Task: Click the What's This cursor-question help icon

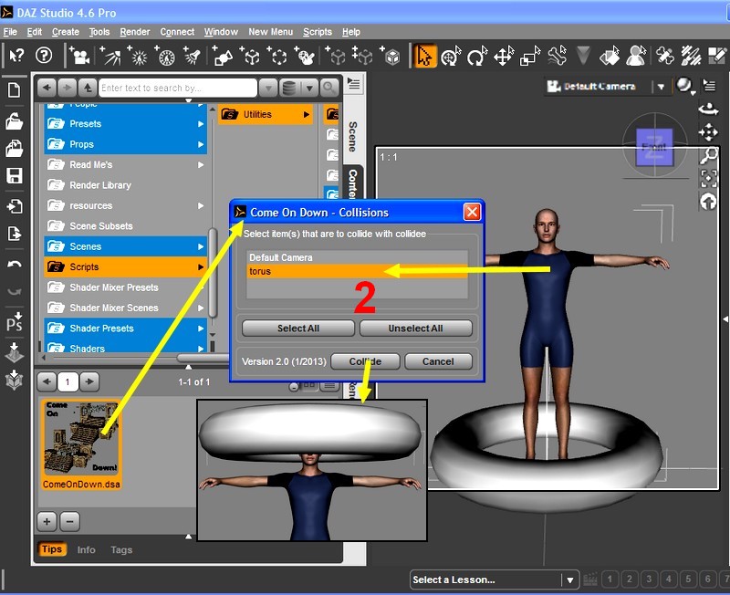Action: [x=16, y=56]
